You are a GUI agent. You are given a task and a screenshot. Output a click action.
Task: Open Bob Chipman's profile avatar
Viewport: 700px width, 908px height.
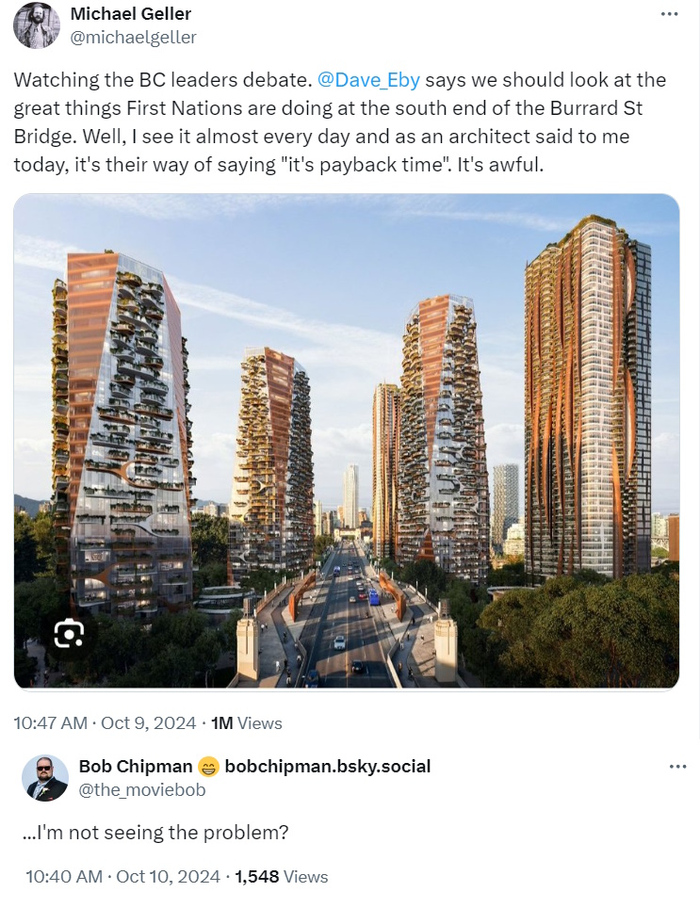[45, 778]
